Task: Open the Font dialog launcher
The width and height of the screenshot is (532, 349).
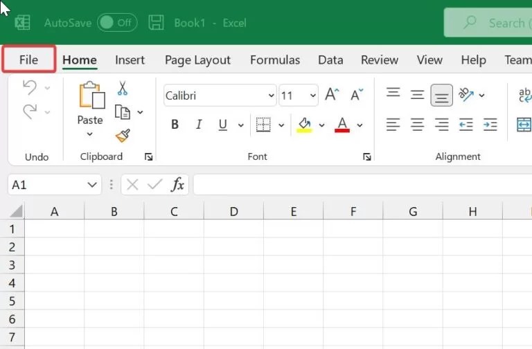Action: point(366,156)
